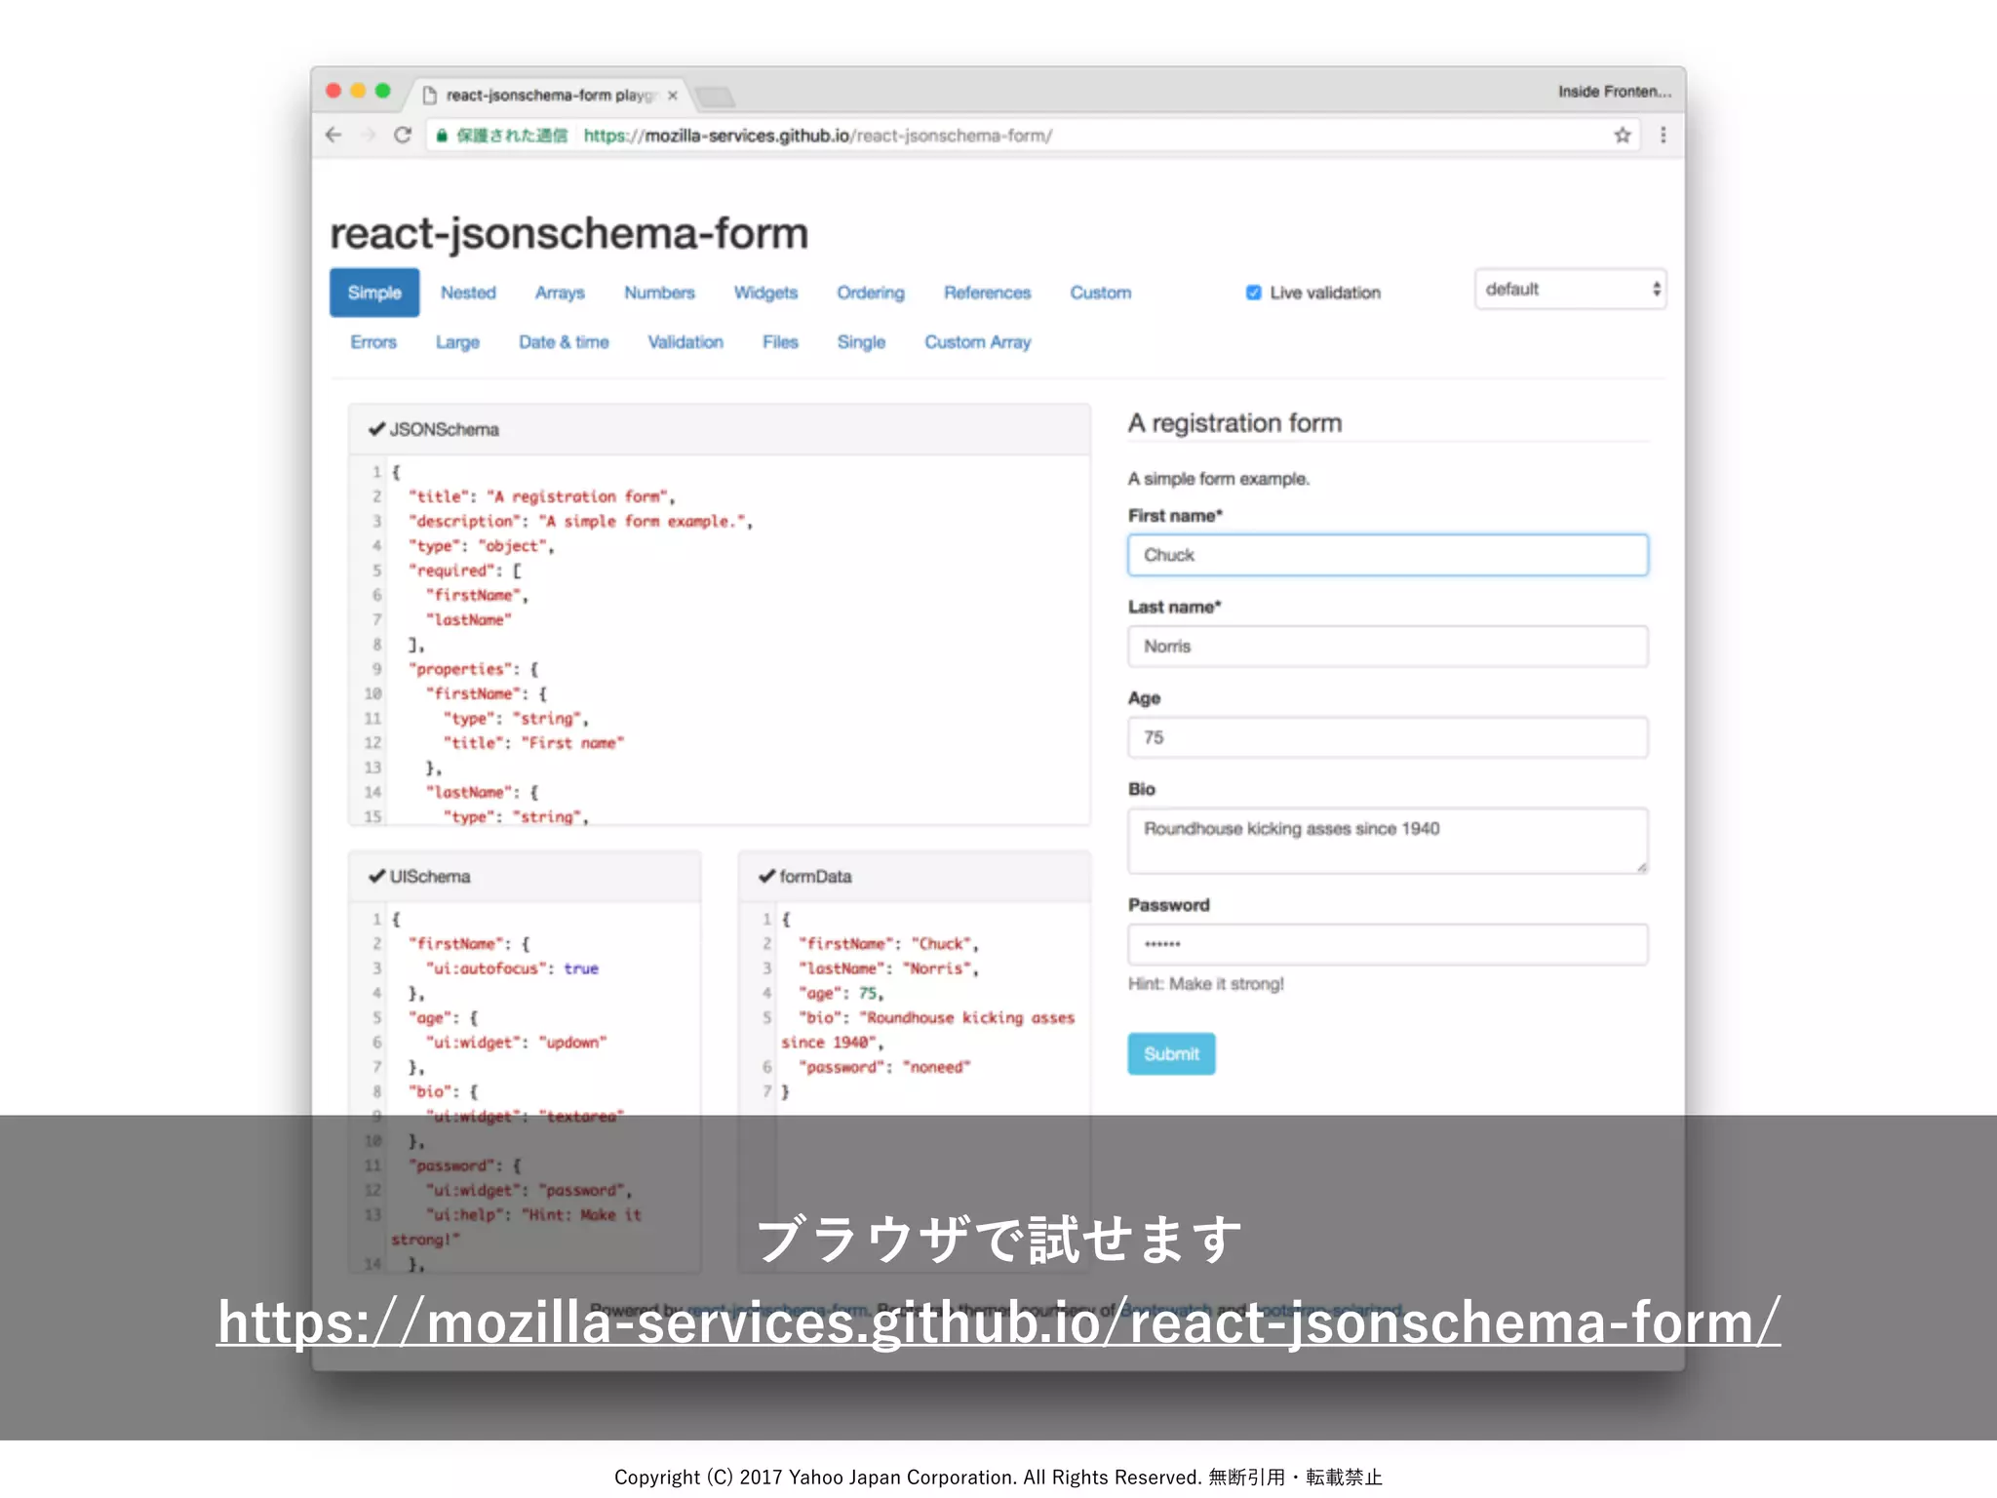Image resolution: width=1997 pixels, height=1498 pixels.
Task: Click the Bio textarea resize handle
Action: coord(1641,867)
